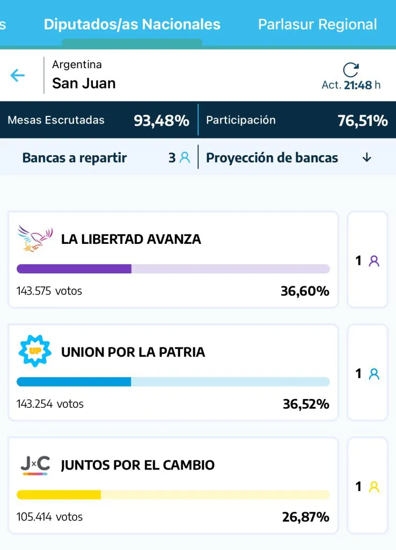The width and height of the screenshot is (396, 550).
Task: Open La Libertad Avanza party name
Action: pyautogui.click(x=131, y=240)
